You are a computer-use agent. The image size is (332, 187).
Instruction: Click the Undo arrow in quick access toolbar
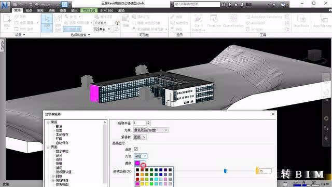pos(43,4)
